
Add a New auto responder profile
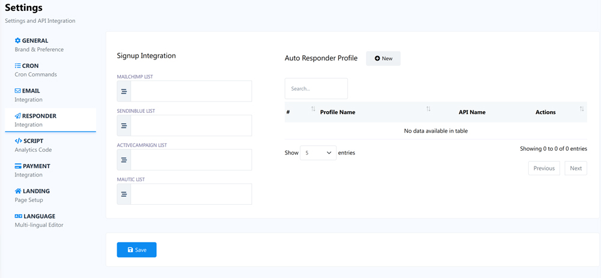(x=383, y=58)
